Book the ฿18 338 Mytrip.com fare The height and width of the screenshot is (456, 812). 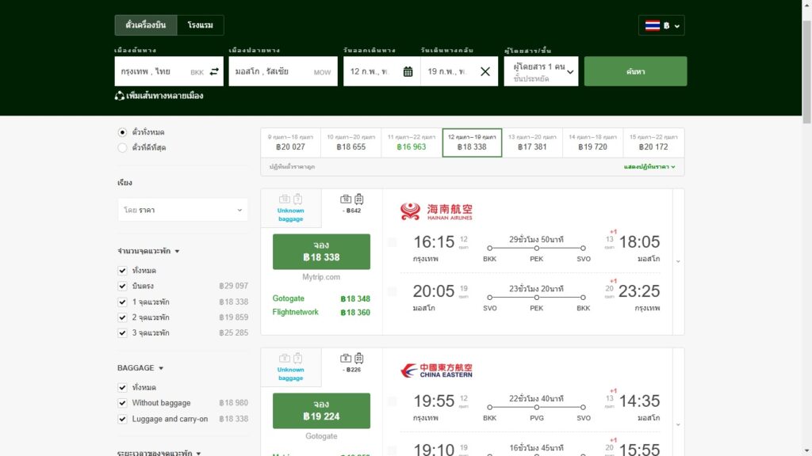click(x=321, y=251)
